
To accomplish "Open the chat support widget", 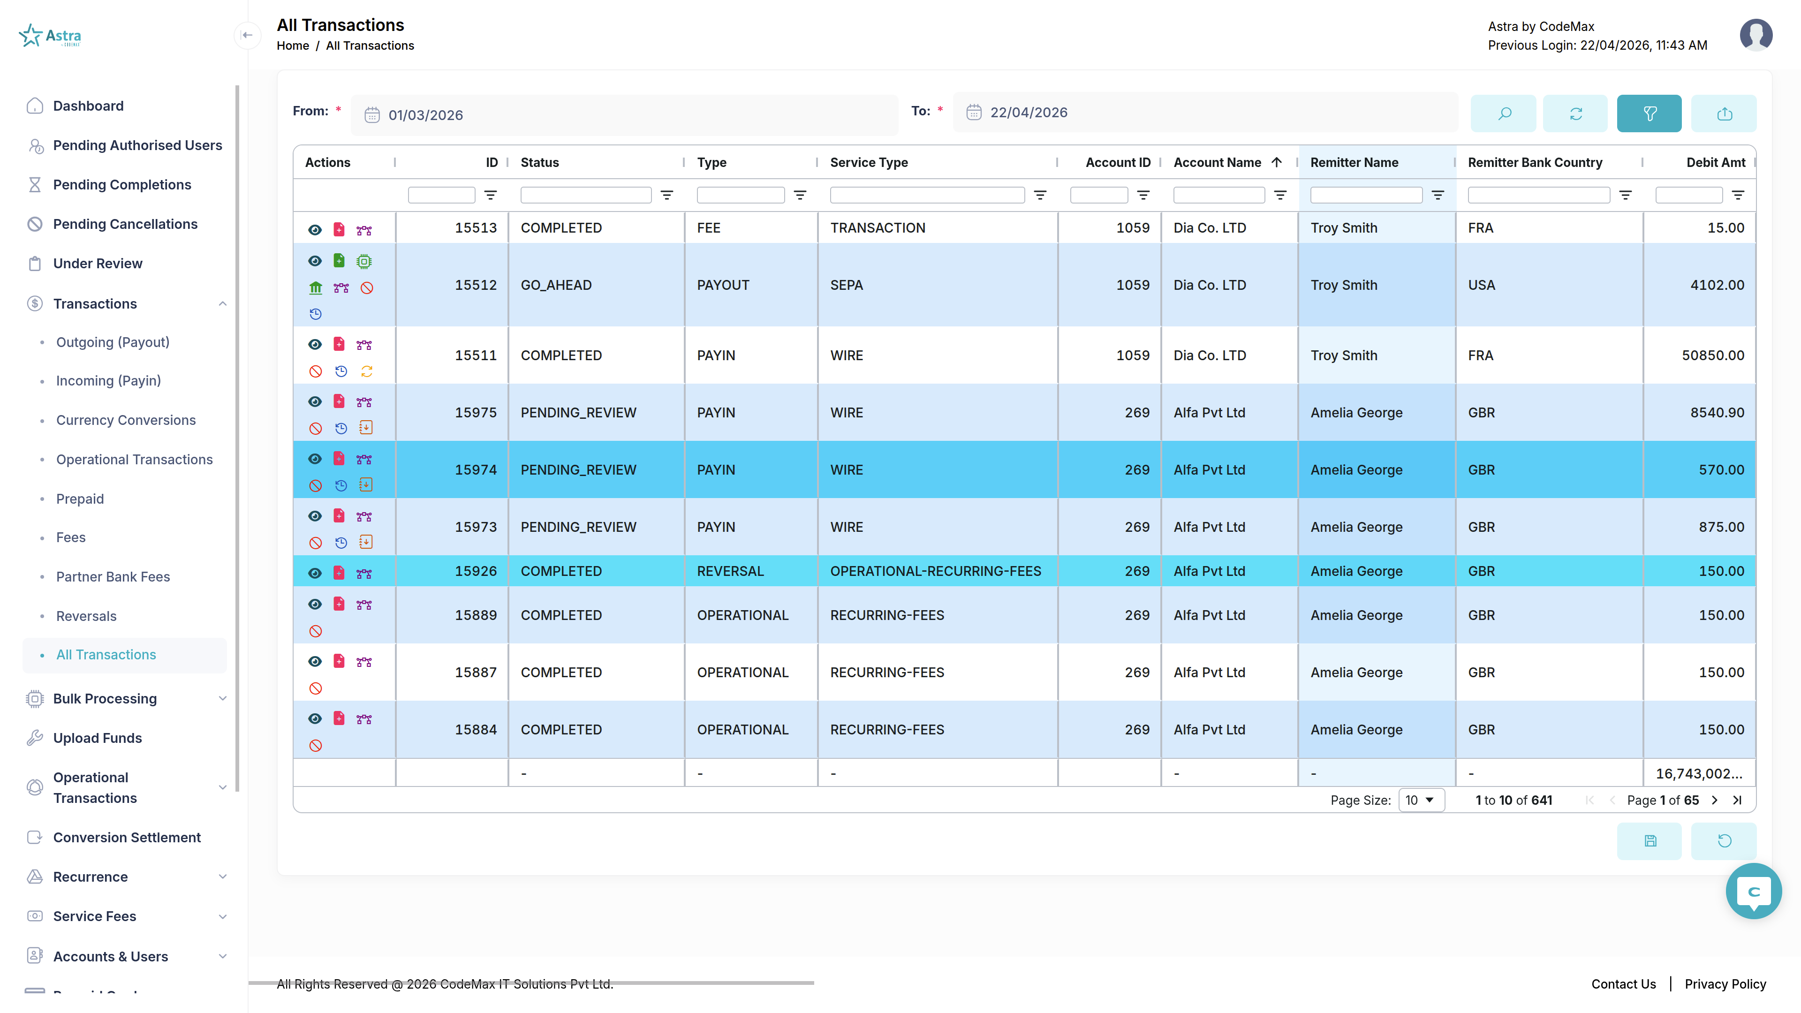I will coord(1754,892).
